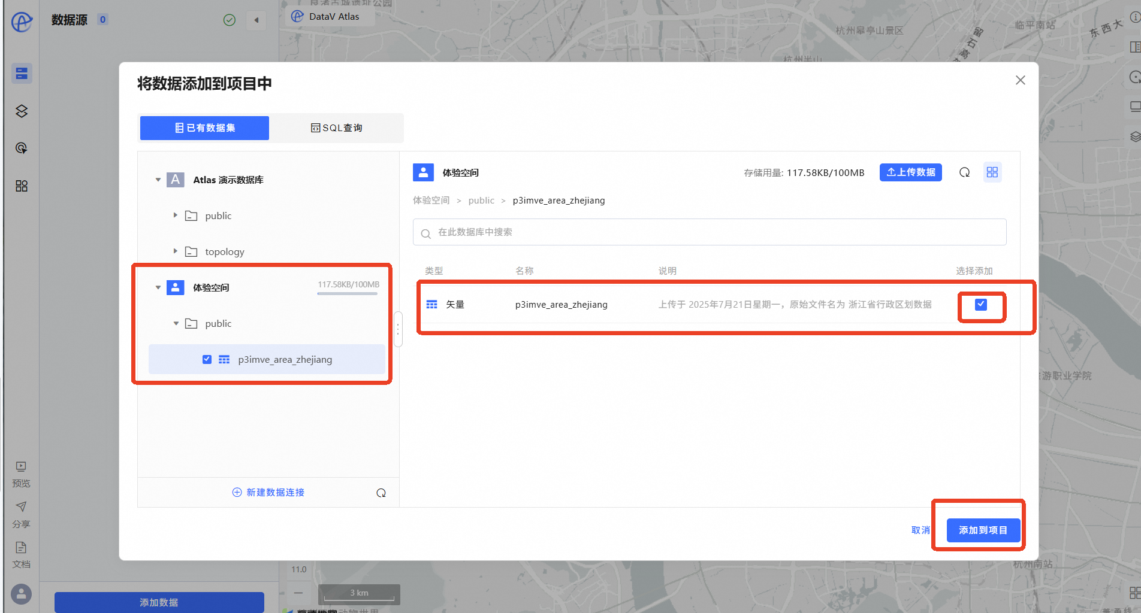The width and height of the screenshot is (1141, 613).
Task: Switch to the SQL查询 tab
Action: (x=336, y=128)
